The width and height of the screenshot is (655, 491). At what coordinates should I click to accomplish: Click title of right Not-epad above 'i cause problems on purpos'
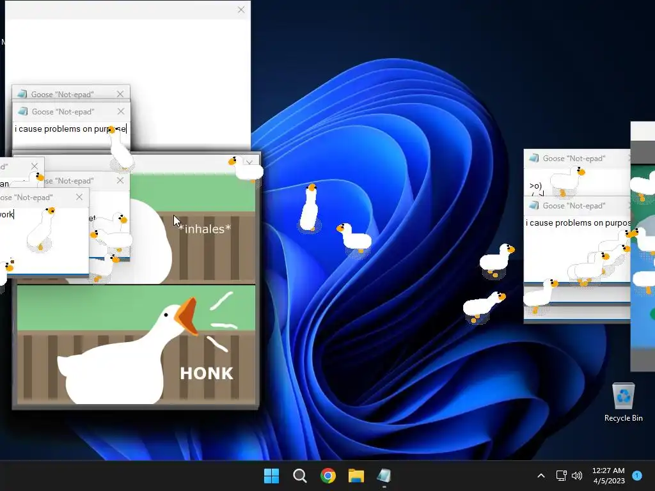click(x=574, y=206)
